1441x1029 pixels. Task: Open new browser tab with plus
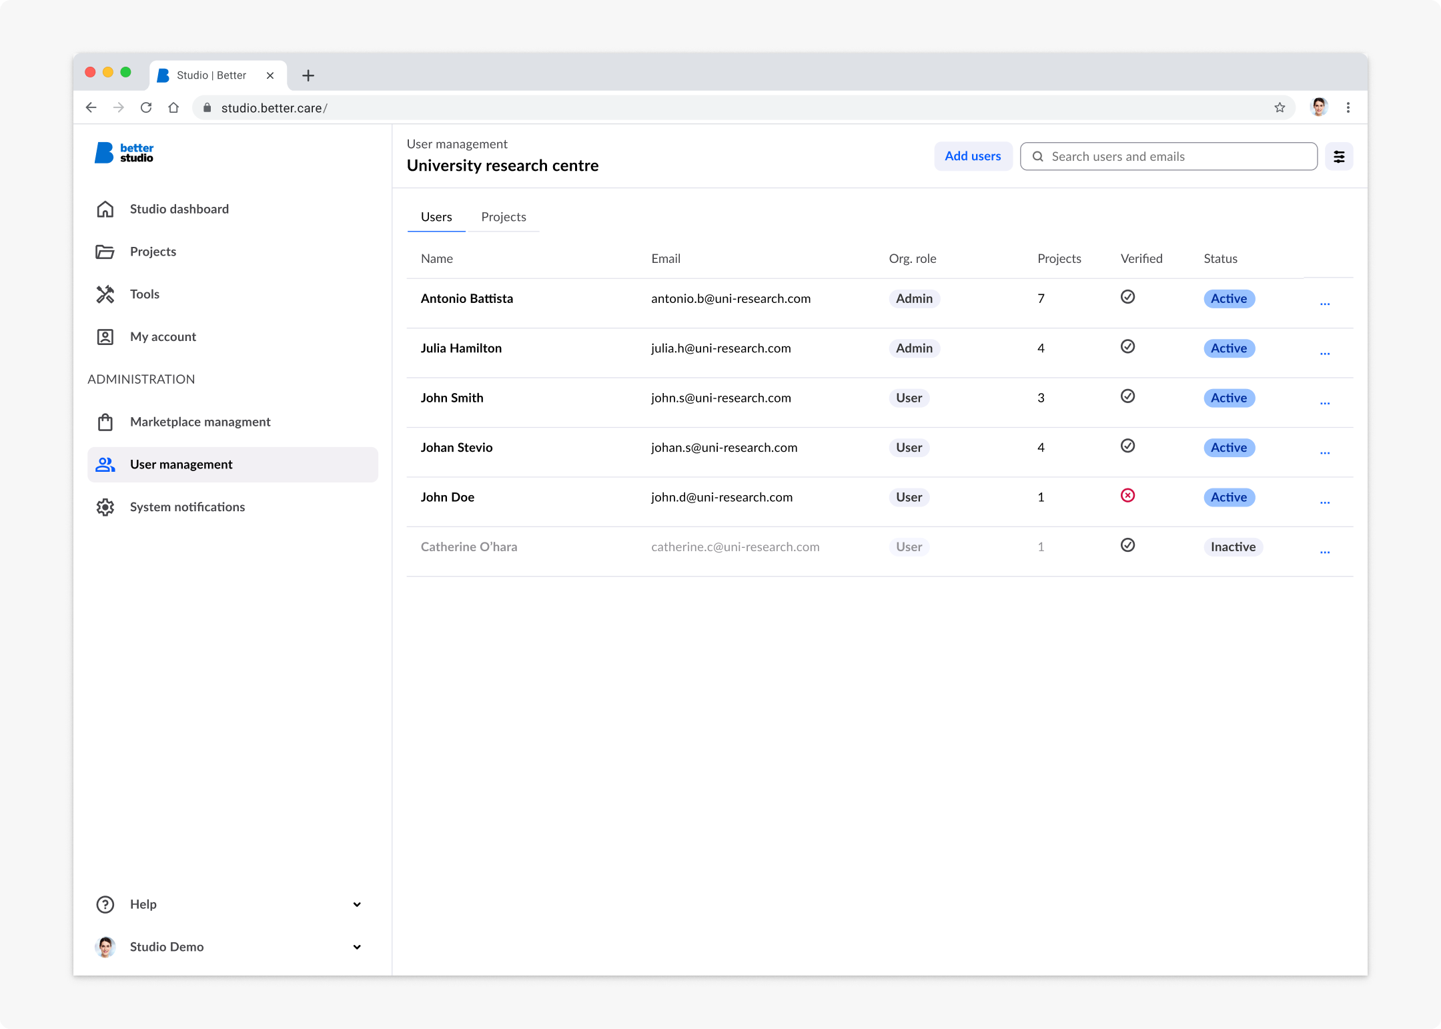(x=308, y=75)
